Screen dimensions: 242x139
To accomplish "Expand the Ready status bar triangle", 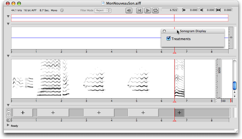I will [x=8, y=125].
